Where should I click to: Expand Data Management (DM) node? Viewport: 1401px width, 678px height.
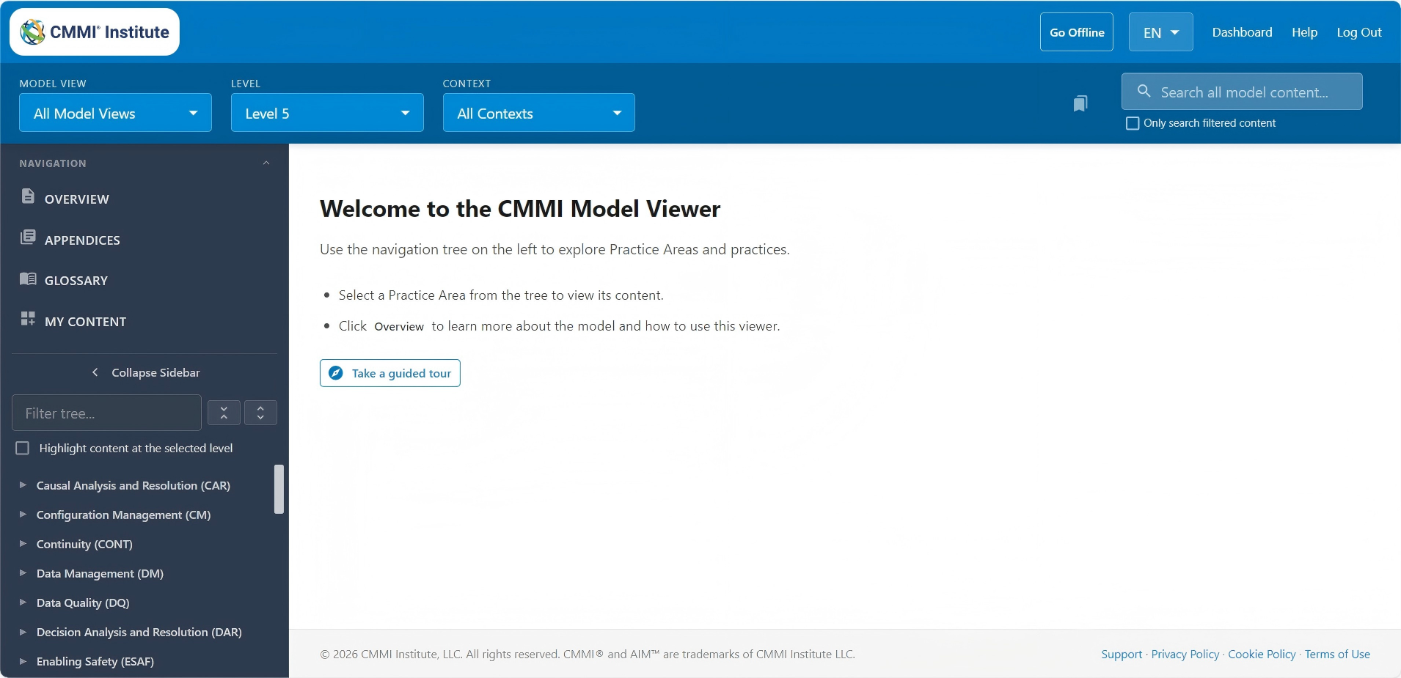coord(23,573)
